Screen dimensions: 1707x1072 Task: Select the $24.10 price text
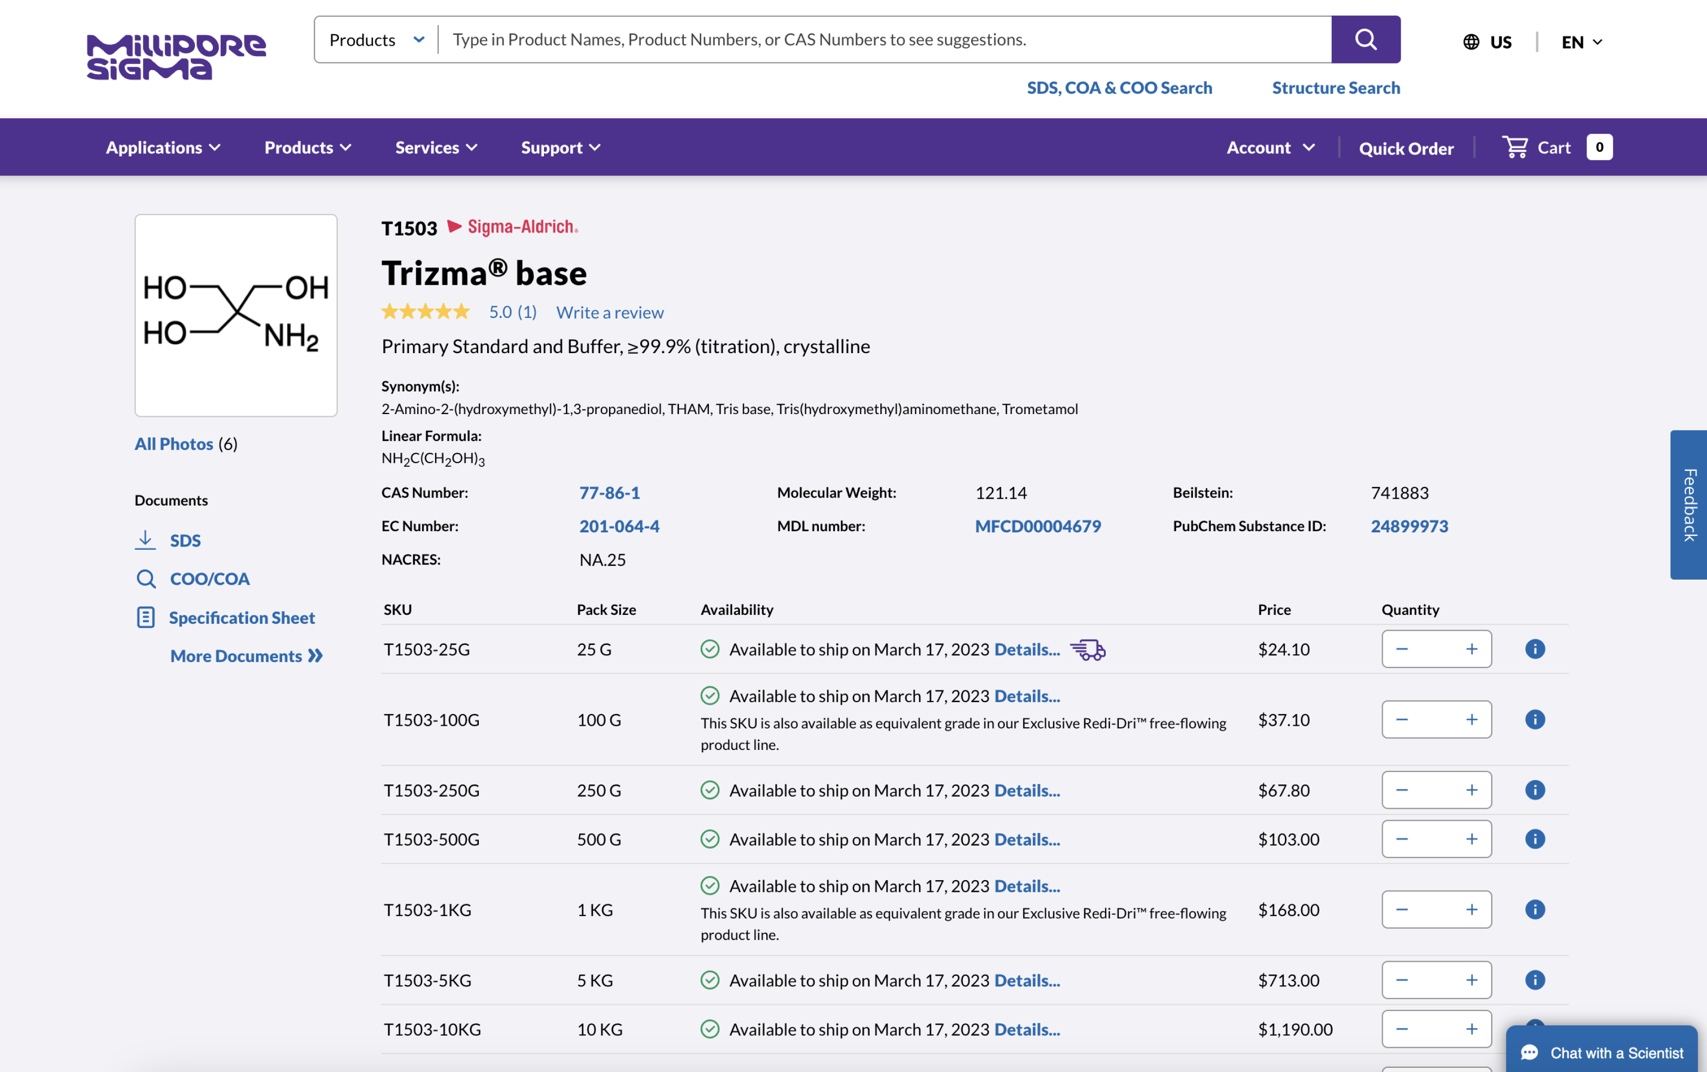click(1283, 649)
